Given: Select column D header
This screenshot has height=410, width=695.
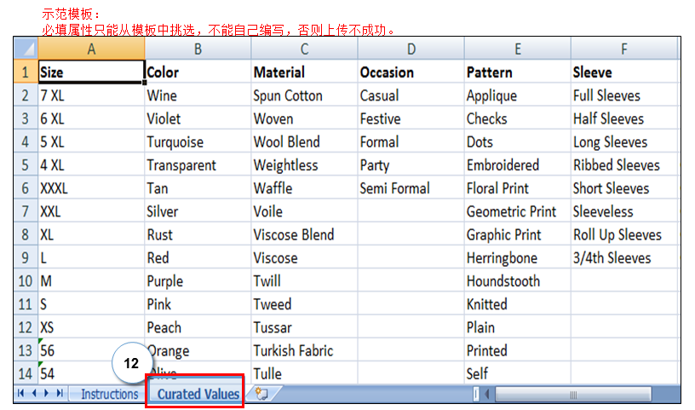Looking at the screenshot, I should pos(411,49).
